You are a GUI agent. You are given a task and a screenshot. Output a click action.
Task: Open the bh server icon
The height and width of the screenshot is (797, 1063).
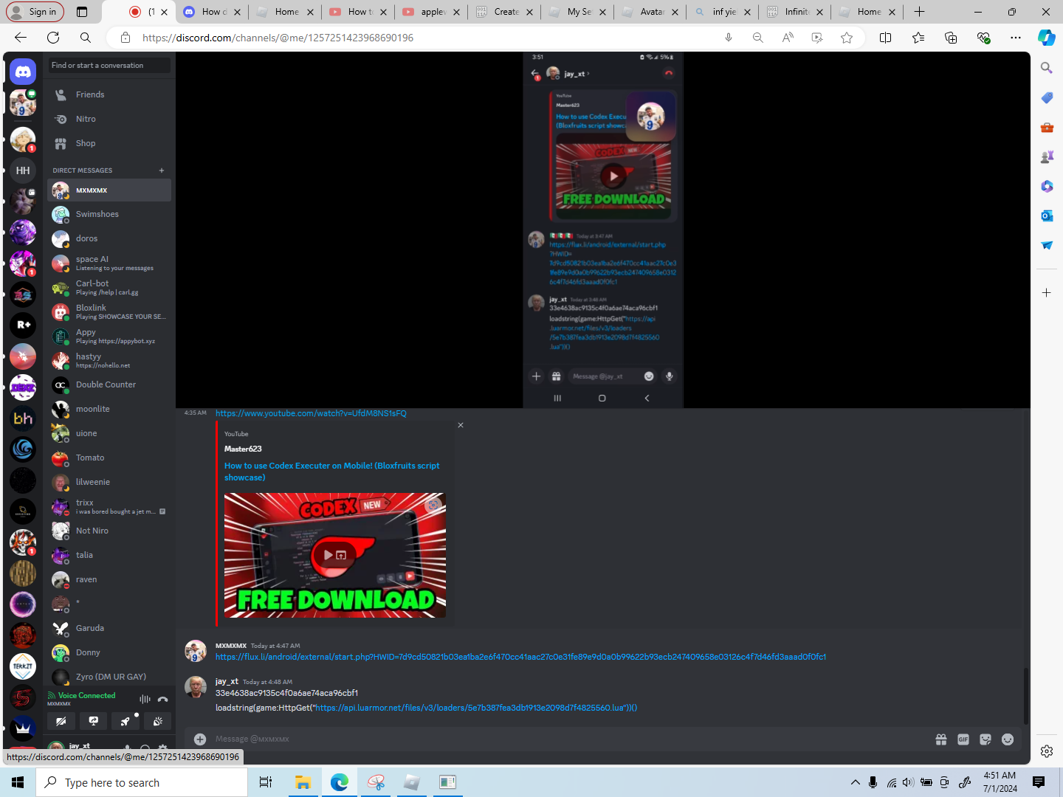tap(23, 418)
